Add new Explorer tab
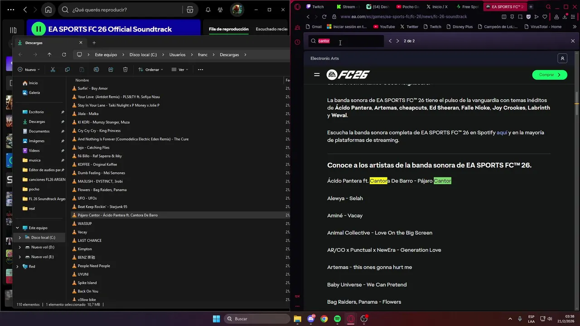The height and width of the screenshot is (326, 580). coord(94,43)
